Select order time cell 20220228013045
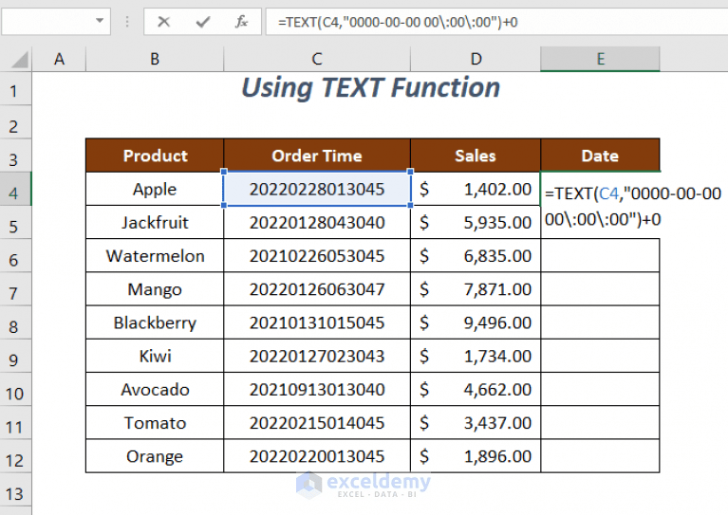 pyautogui.click(x=317, y=189)
